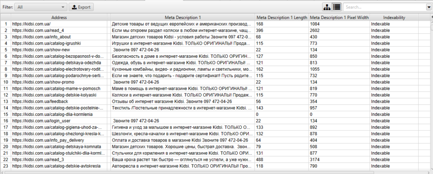Click the horizontal scrollbar at the bottom
The height and width of the screenshot is (174, 433).
point(211,172)
